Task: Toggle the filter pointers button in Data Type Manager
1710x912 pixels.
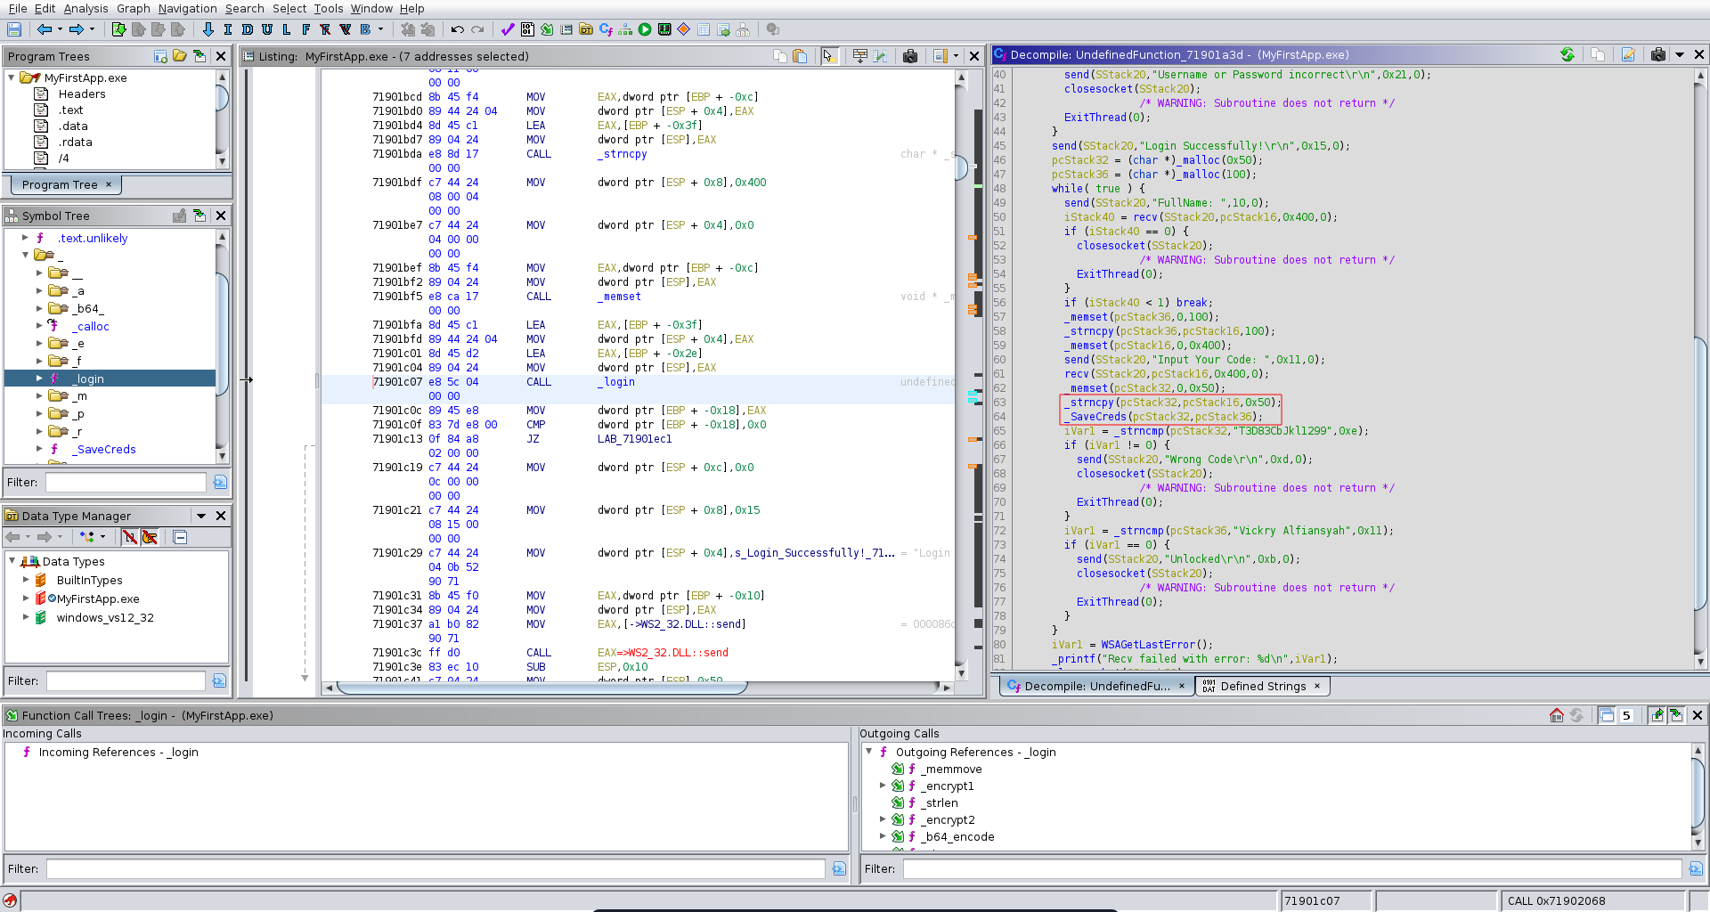Action: click(x=150, y=537)
